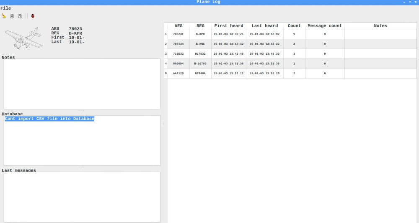Select row number 5 header
Viewport: 419px width, 223px height.
(166, 73)
